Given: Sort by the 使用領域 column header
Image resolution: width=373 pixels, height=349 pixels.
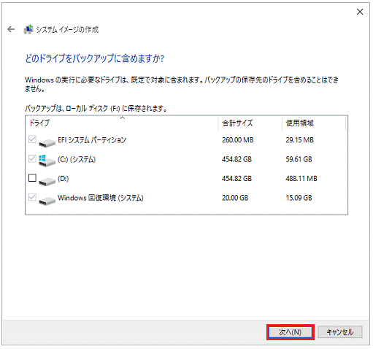Looking at the screenshot, I should pyautogui.click(x=314, y=123).
